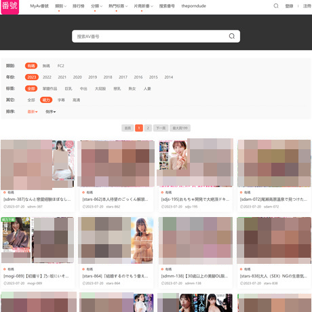This screenshot has height=312, width=312.
Task: Click the 登錄 login link
Action: pos(289,6)
